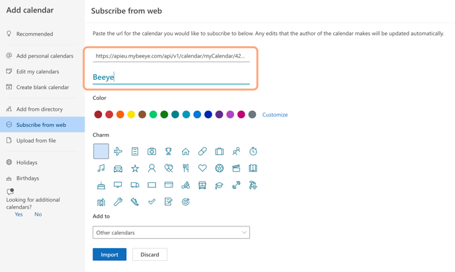Select the blank no-charm option
Image resolution: width=455 pixels, height=272 pixels.
pyautogui.click(x=101, y=151)
